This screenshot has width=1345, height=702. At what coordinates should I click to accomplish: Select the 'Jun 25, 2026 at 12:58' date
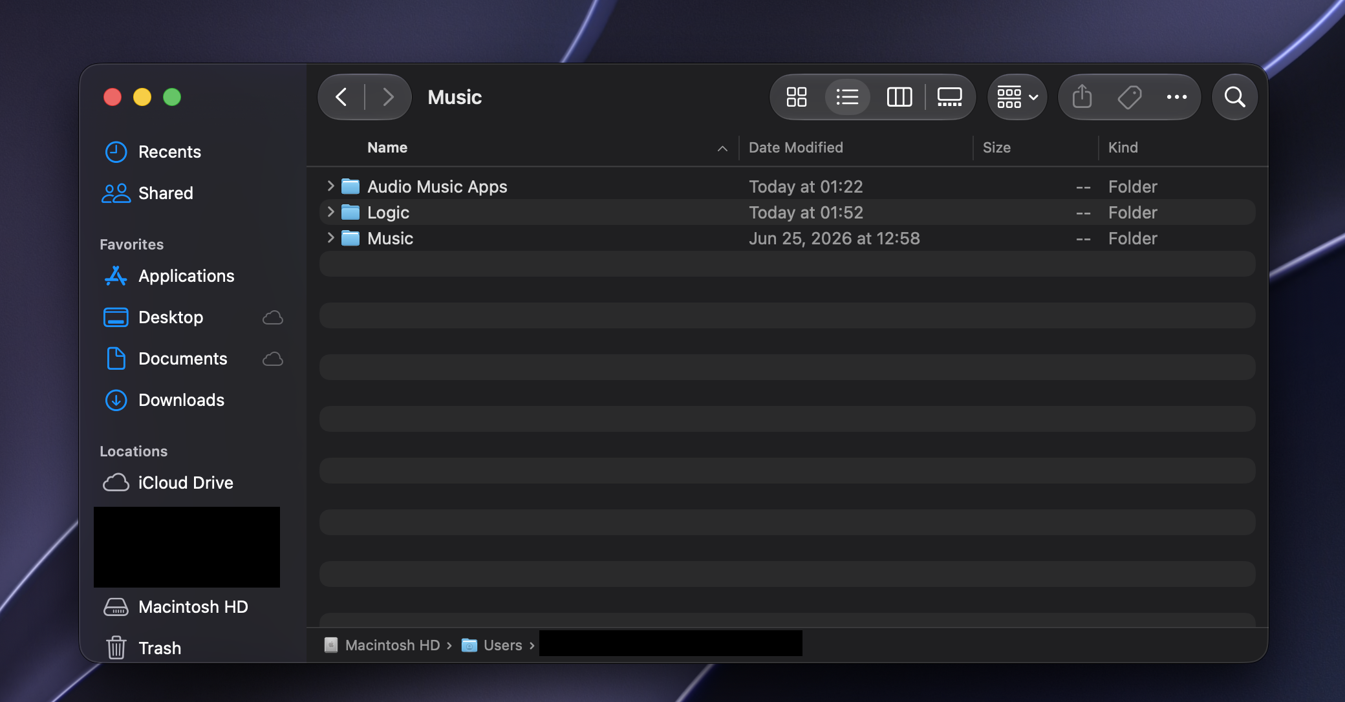pyautogui.click(x=834, y=238)
